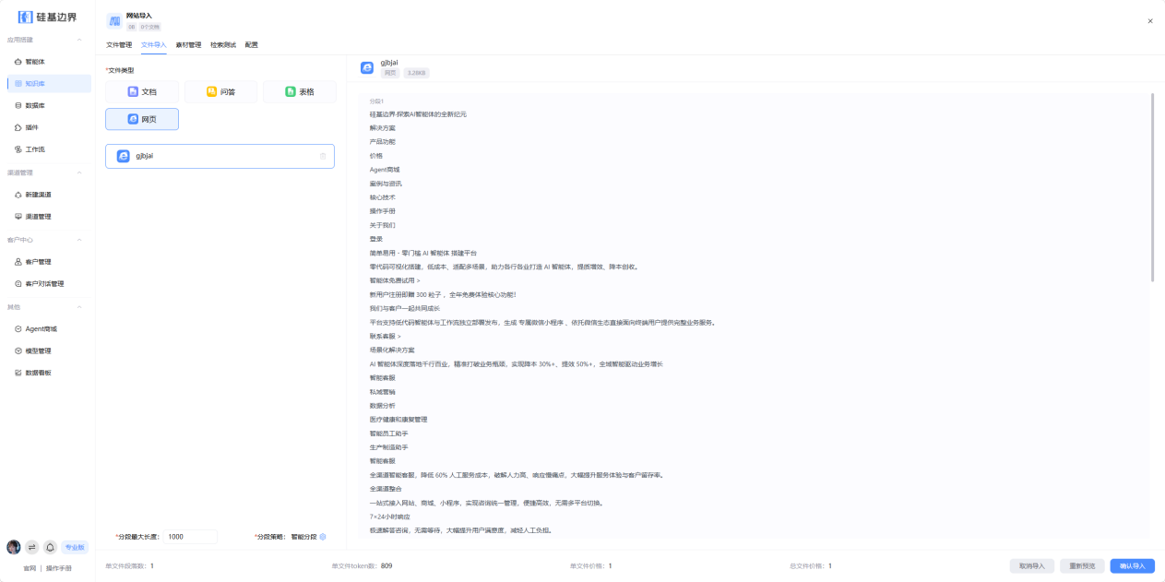Click the 重新预览 button

coord(1082,566)
